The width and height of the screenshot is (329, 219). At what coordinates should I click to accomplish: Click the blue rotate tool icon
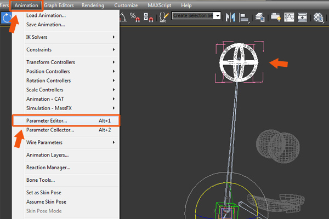[x=7, y=18]
